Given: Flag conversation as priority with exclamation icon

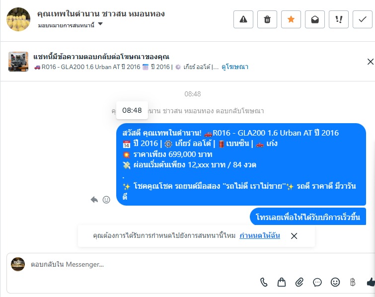Looking at the screenshot, I should point(339,19).
